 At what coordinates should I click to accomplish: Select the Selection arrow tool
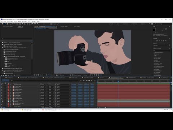(5, 24)
